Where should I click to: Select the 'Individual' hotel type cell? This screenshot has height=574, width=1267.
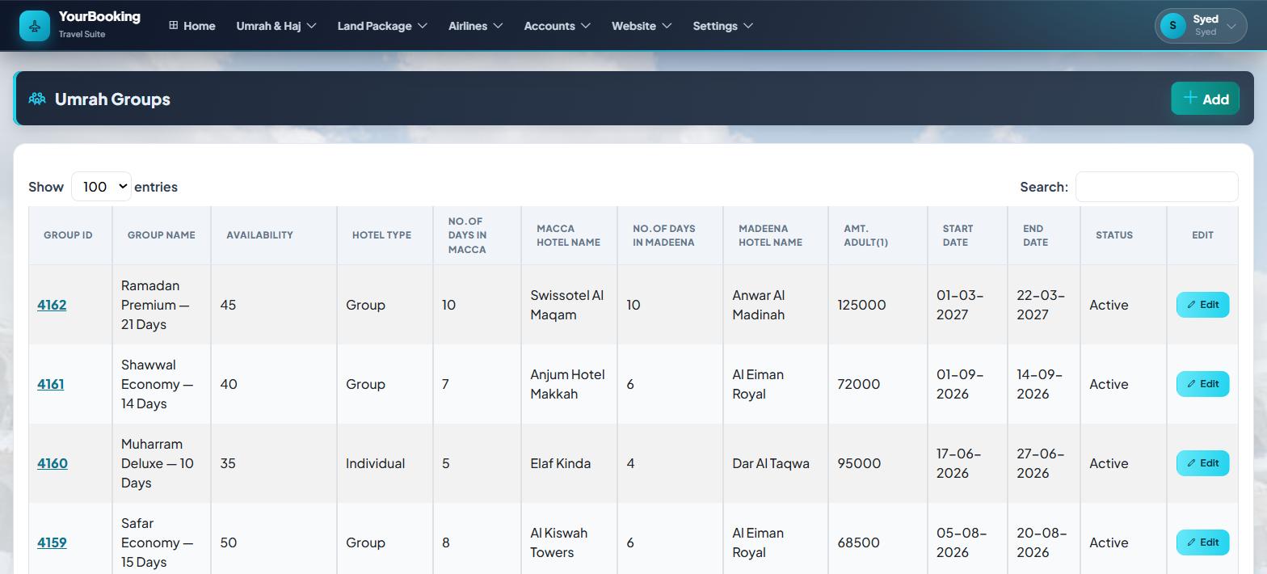point(385,463)
